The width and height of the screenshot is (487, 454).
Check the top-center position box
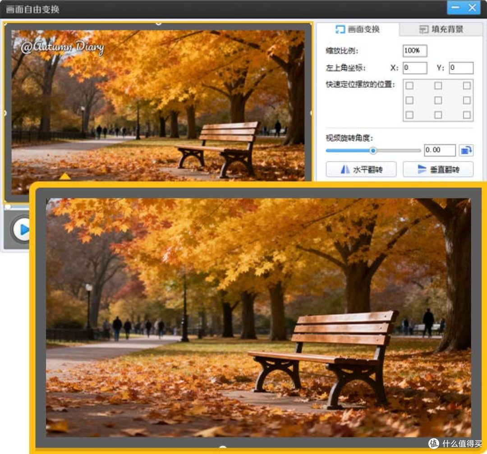[438, 86]
